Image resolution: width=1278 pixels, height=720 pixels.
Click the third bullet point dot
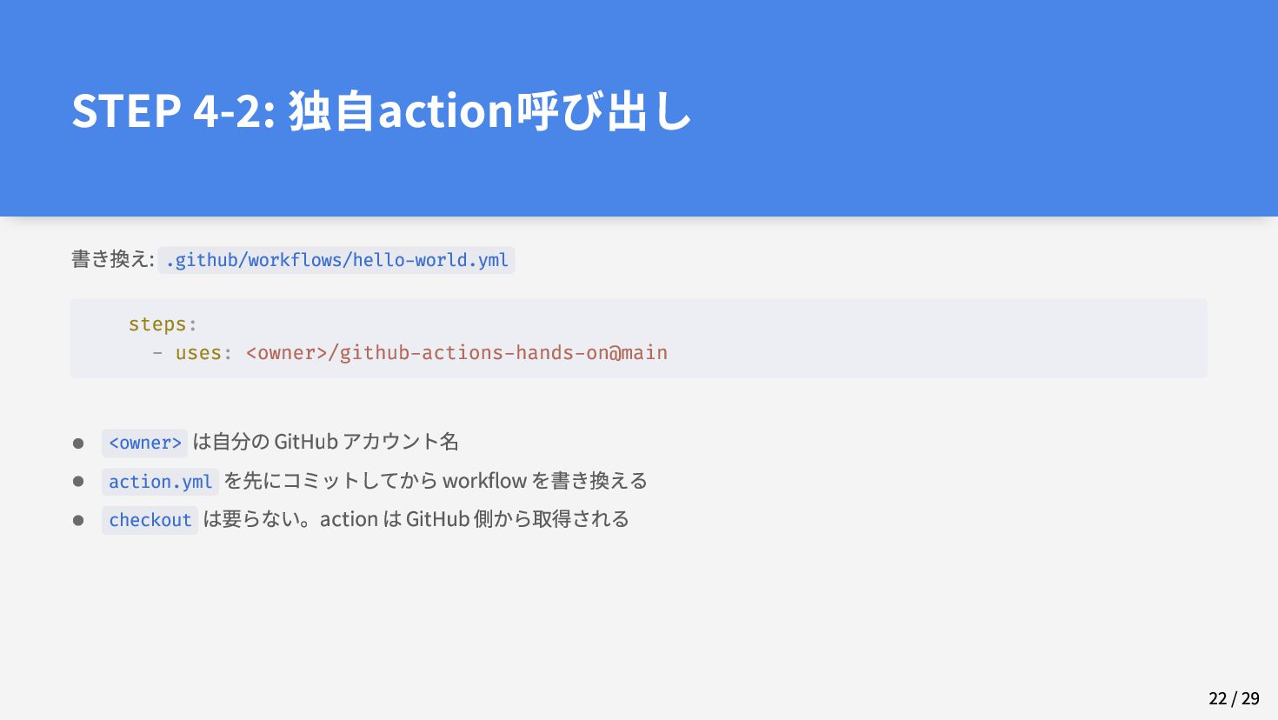pyautogui.click(x=78, y=520)
